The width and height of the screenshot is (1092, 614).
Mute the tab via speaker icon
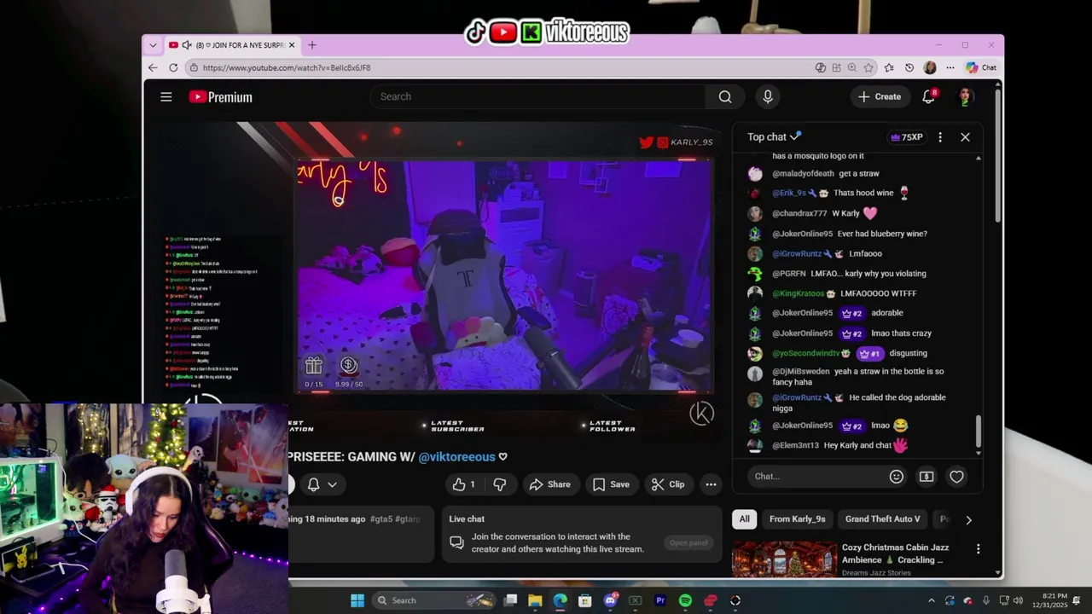[187, 45]
